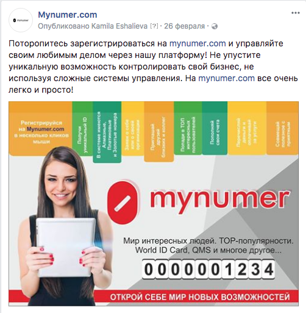
Task: Open the 26 февраля post timestamp
Action: 184,26
